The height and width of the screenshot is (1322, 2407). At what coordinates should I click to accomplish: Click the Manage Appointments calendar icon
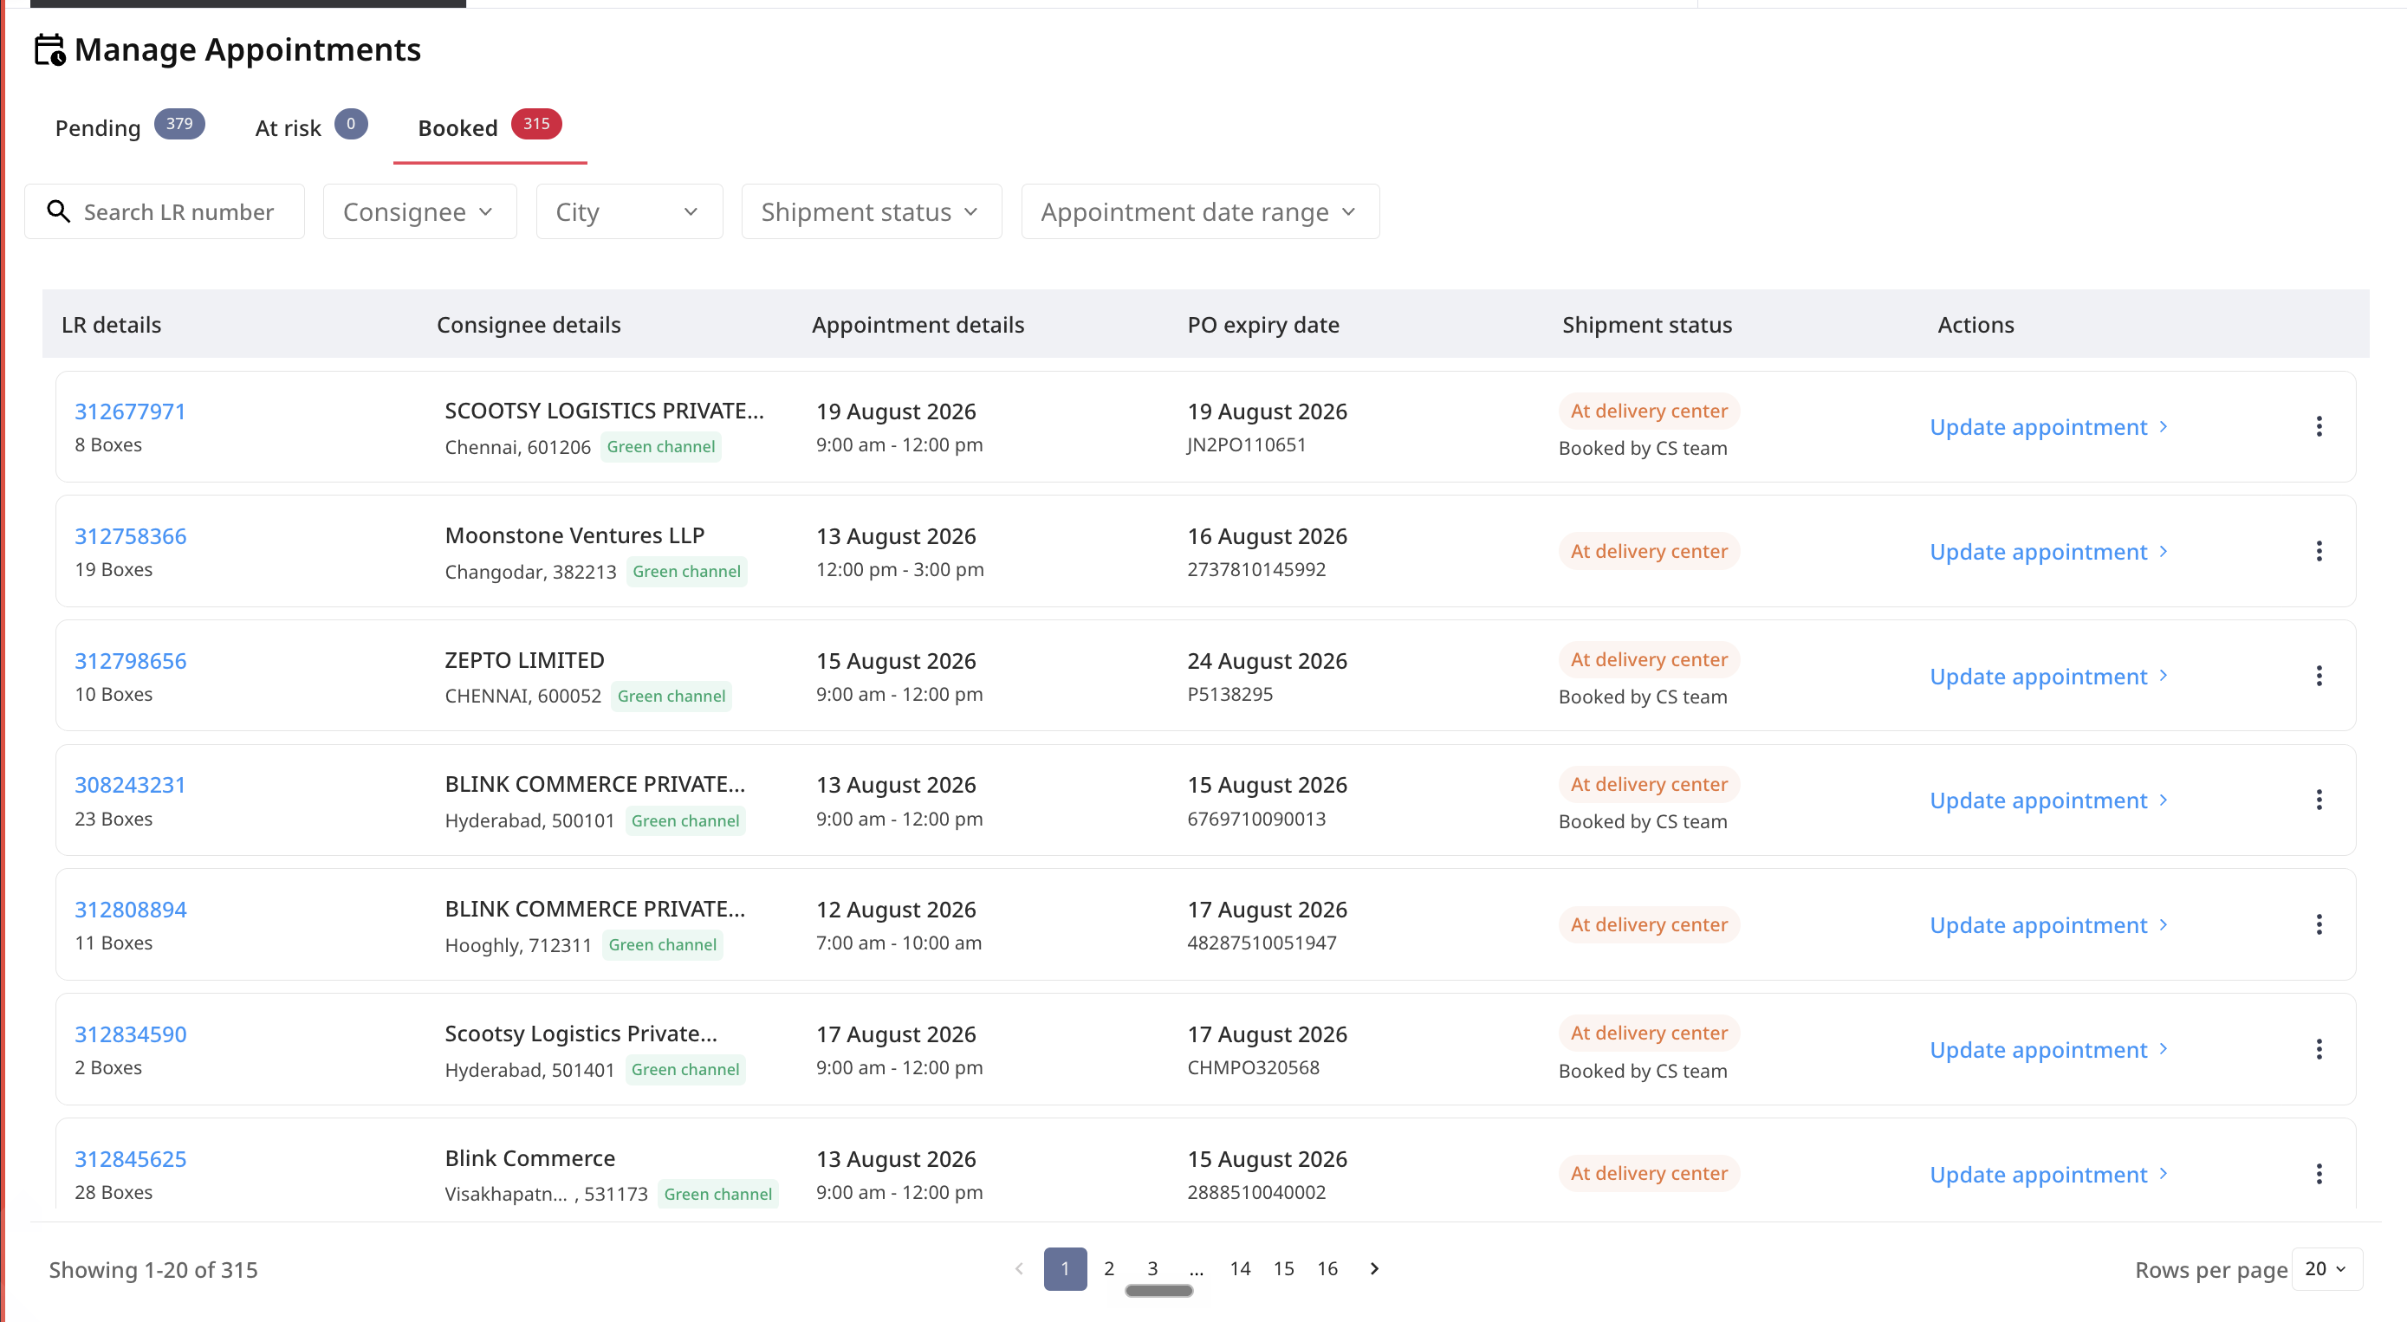pyautogui.click(x=49, y=49)
